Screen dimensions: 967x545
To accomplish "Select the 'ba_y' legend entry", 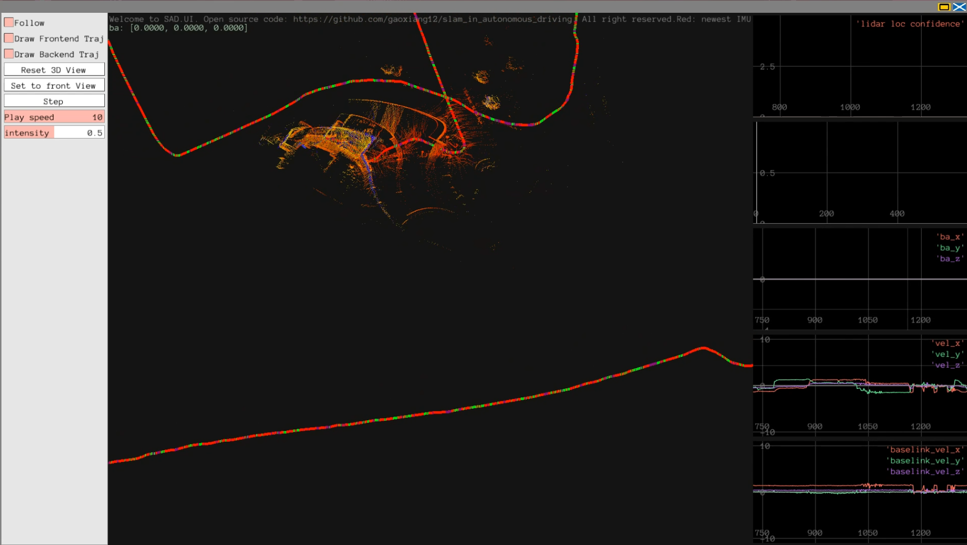I will pyautogui.click(x=949, y=248).
